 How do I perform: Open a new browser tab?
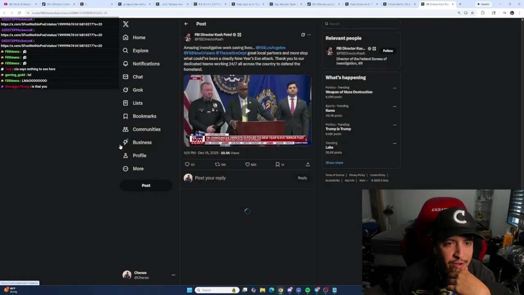coord(460,4)
